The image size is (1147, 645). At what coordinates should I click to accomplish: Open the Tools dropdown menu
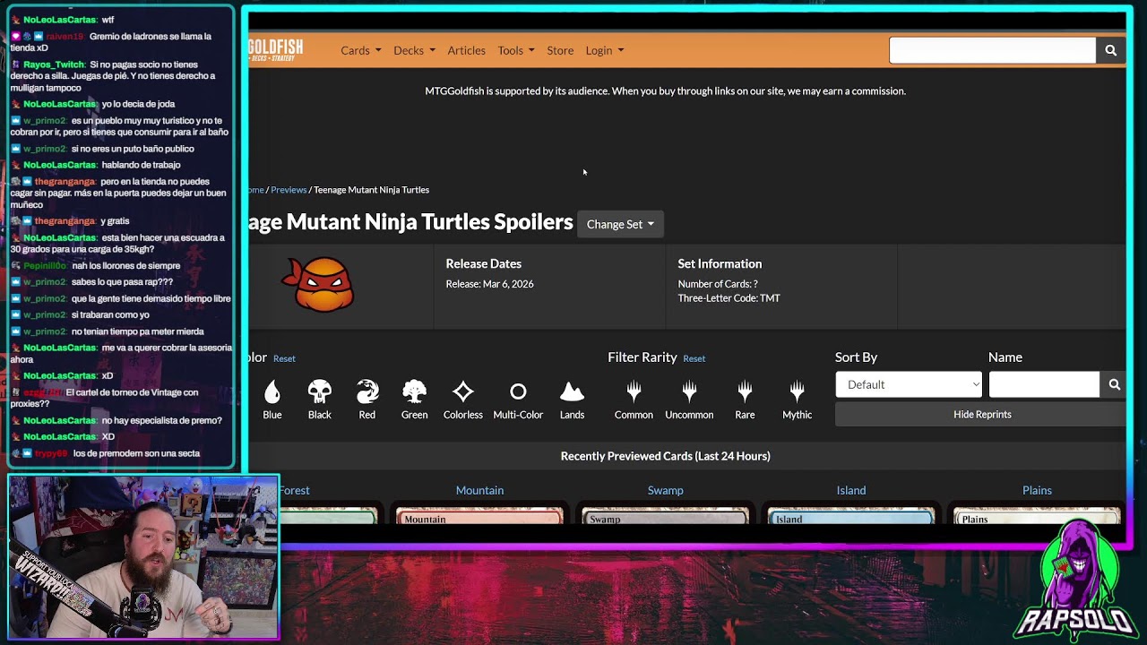coord(516,50)
